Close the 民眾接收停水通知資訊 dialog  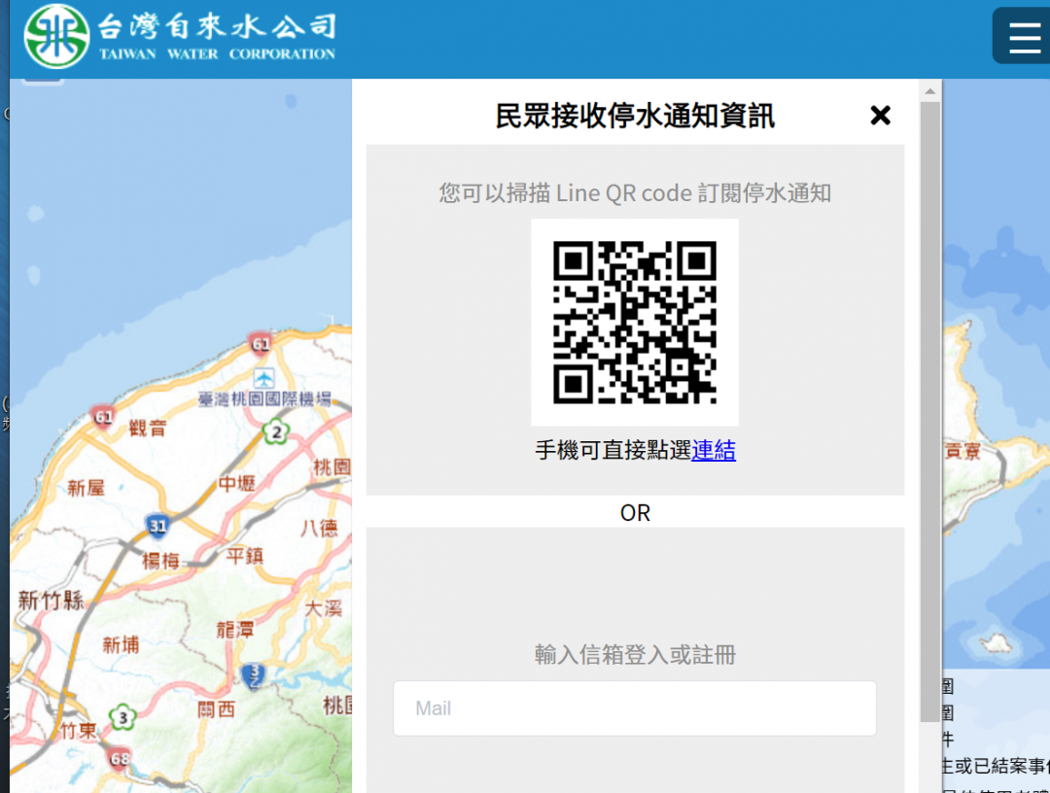[880, 115]
